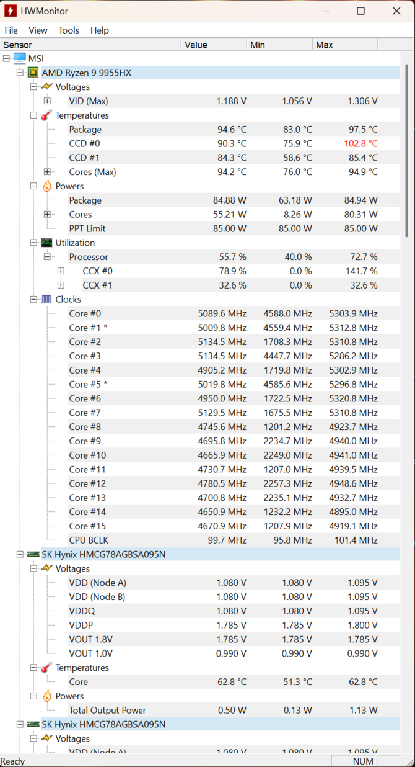Click the Max column header

(345, 45)
